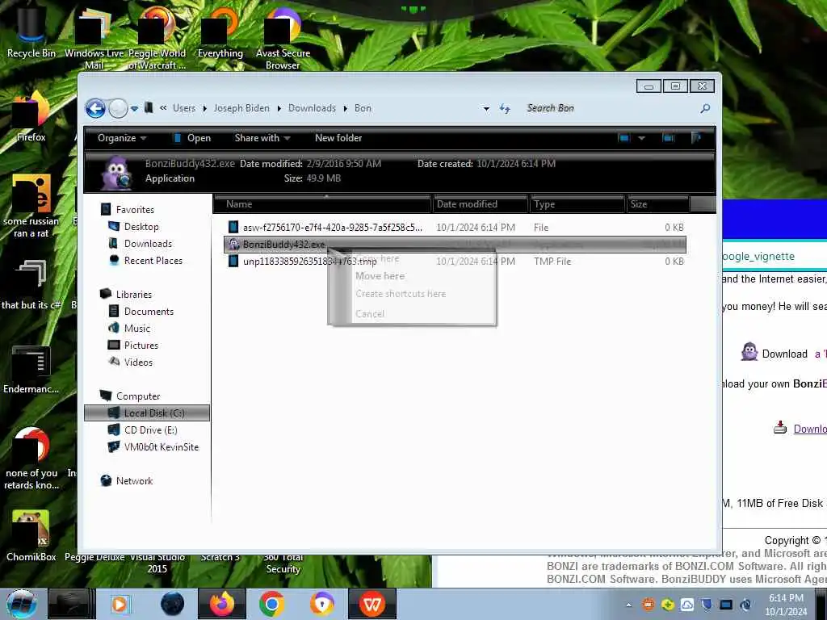Viewport: 827px width, 620px height.
Task: Select the BonziBuddy432.exe file
Action: click(x=455, y=245)
